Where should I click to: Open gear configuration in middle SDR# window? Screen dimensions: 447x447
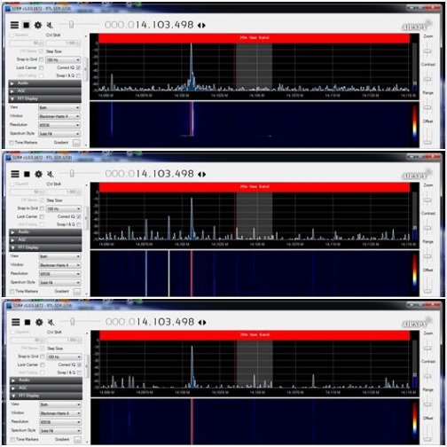click(38, 174)
